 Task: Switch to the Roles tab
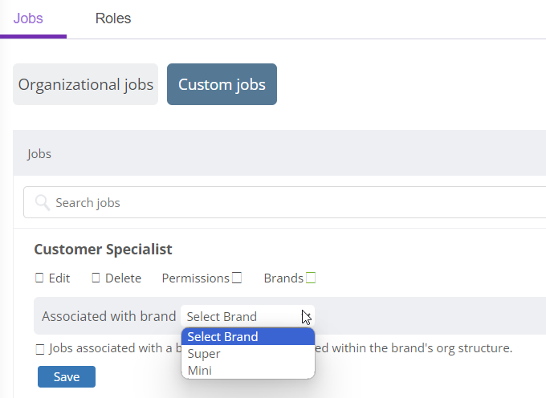[113, 18]
